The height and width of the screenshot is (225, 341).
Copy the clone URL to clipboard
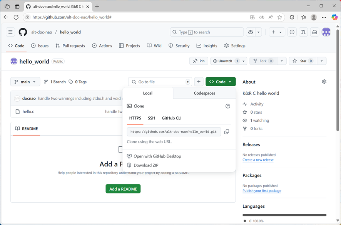point(227,132)
